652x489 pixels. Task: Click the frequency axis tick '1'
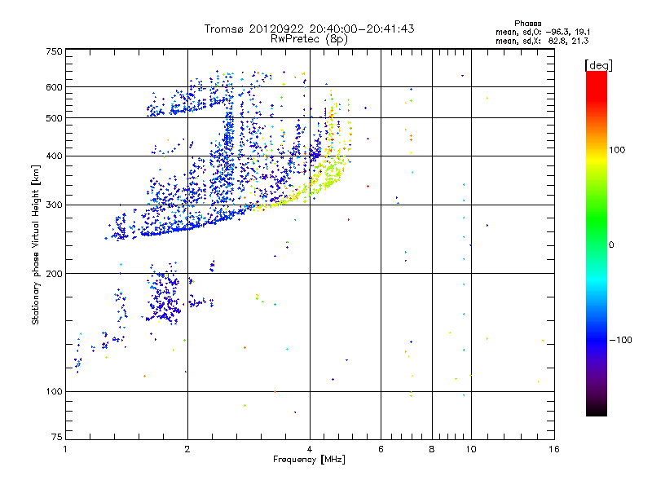point(65,449)
